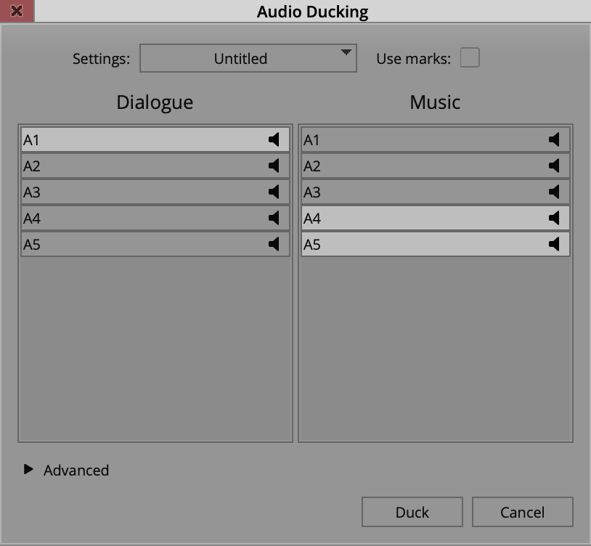The width and height of the screenshot is (591, 546).
Task: Click speaker icon on Music A4 row
Action: [x=554, y=218]
